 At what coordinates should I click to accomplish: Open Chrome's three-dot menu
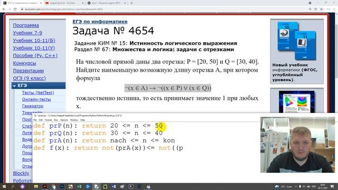pyautogui.click(x=334, y=9)
